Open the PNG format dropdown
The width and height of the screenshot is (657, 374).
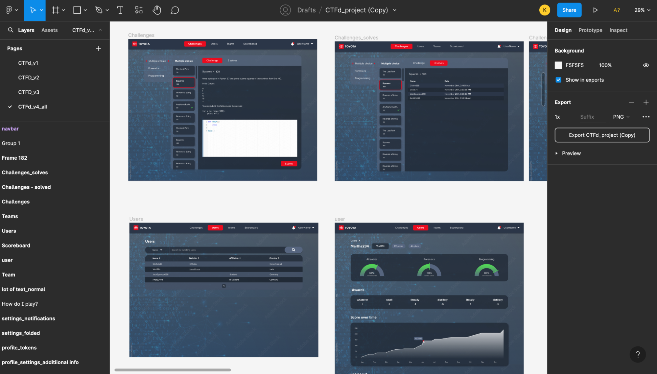[x=621, y=117]
